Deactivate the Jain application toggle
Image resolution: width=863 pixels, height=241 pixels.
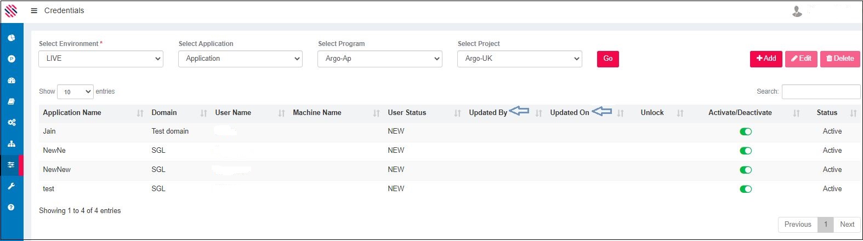745,131
